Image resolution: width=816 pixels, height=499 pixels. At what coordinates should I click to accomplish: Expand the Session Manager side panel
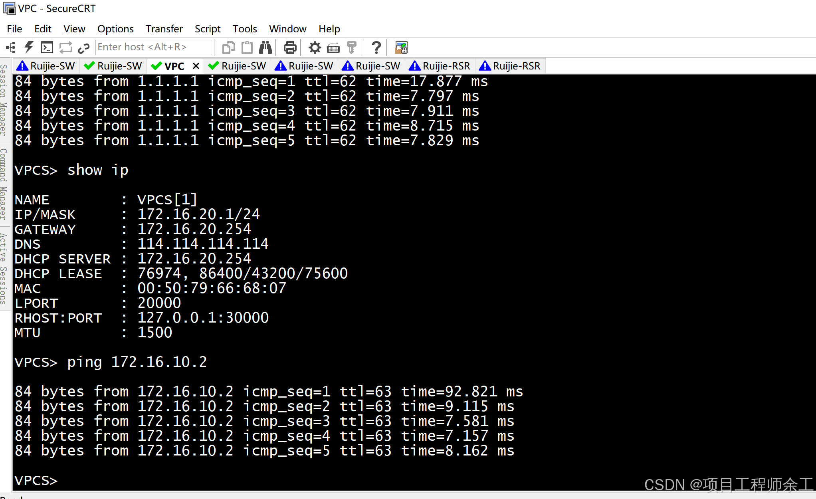(4, 100)
